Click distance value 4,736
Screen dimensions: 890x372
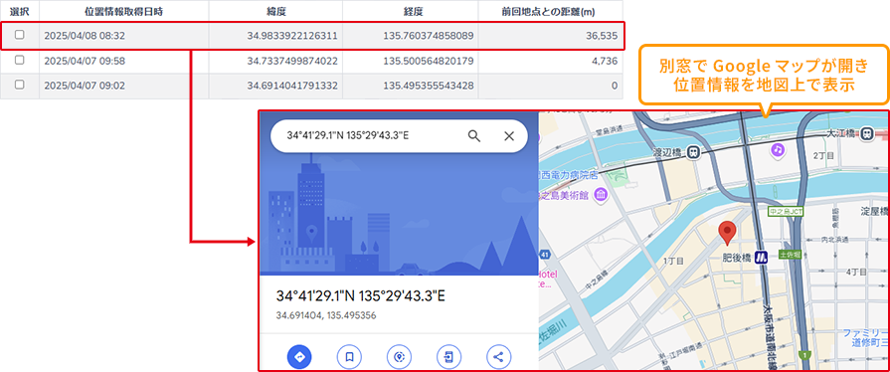[605, 61]
